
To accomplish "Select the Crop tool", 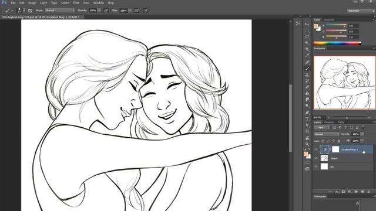I will 307,49.
